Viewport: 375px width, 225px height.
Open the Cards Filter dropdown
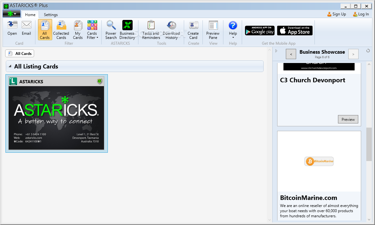click(x=92, y=30)
